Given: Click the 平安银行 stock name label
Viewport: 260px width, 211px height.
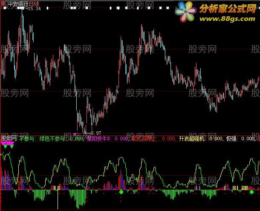Looking at the screenshot, I should [x=18, y=4].
